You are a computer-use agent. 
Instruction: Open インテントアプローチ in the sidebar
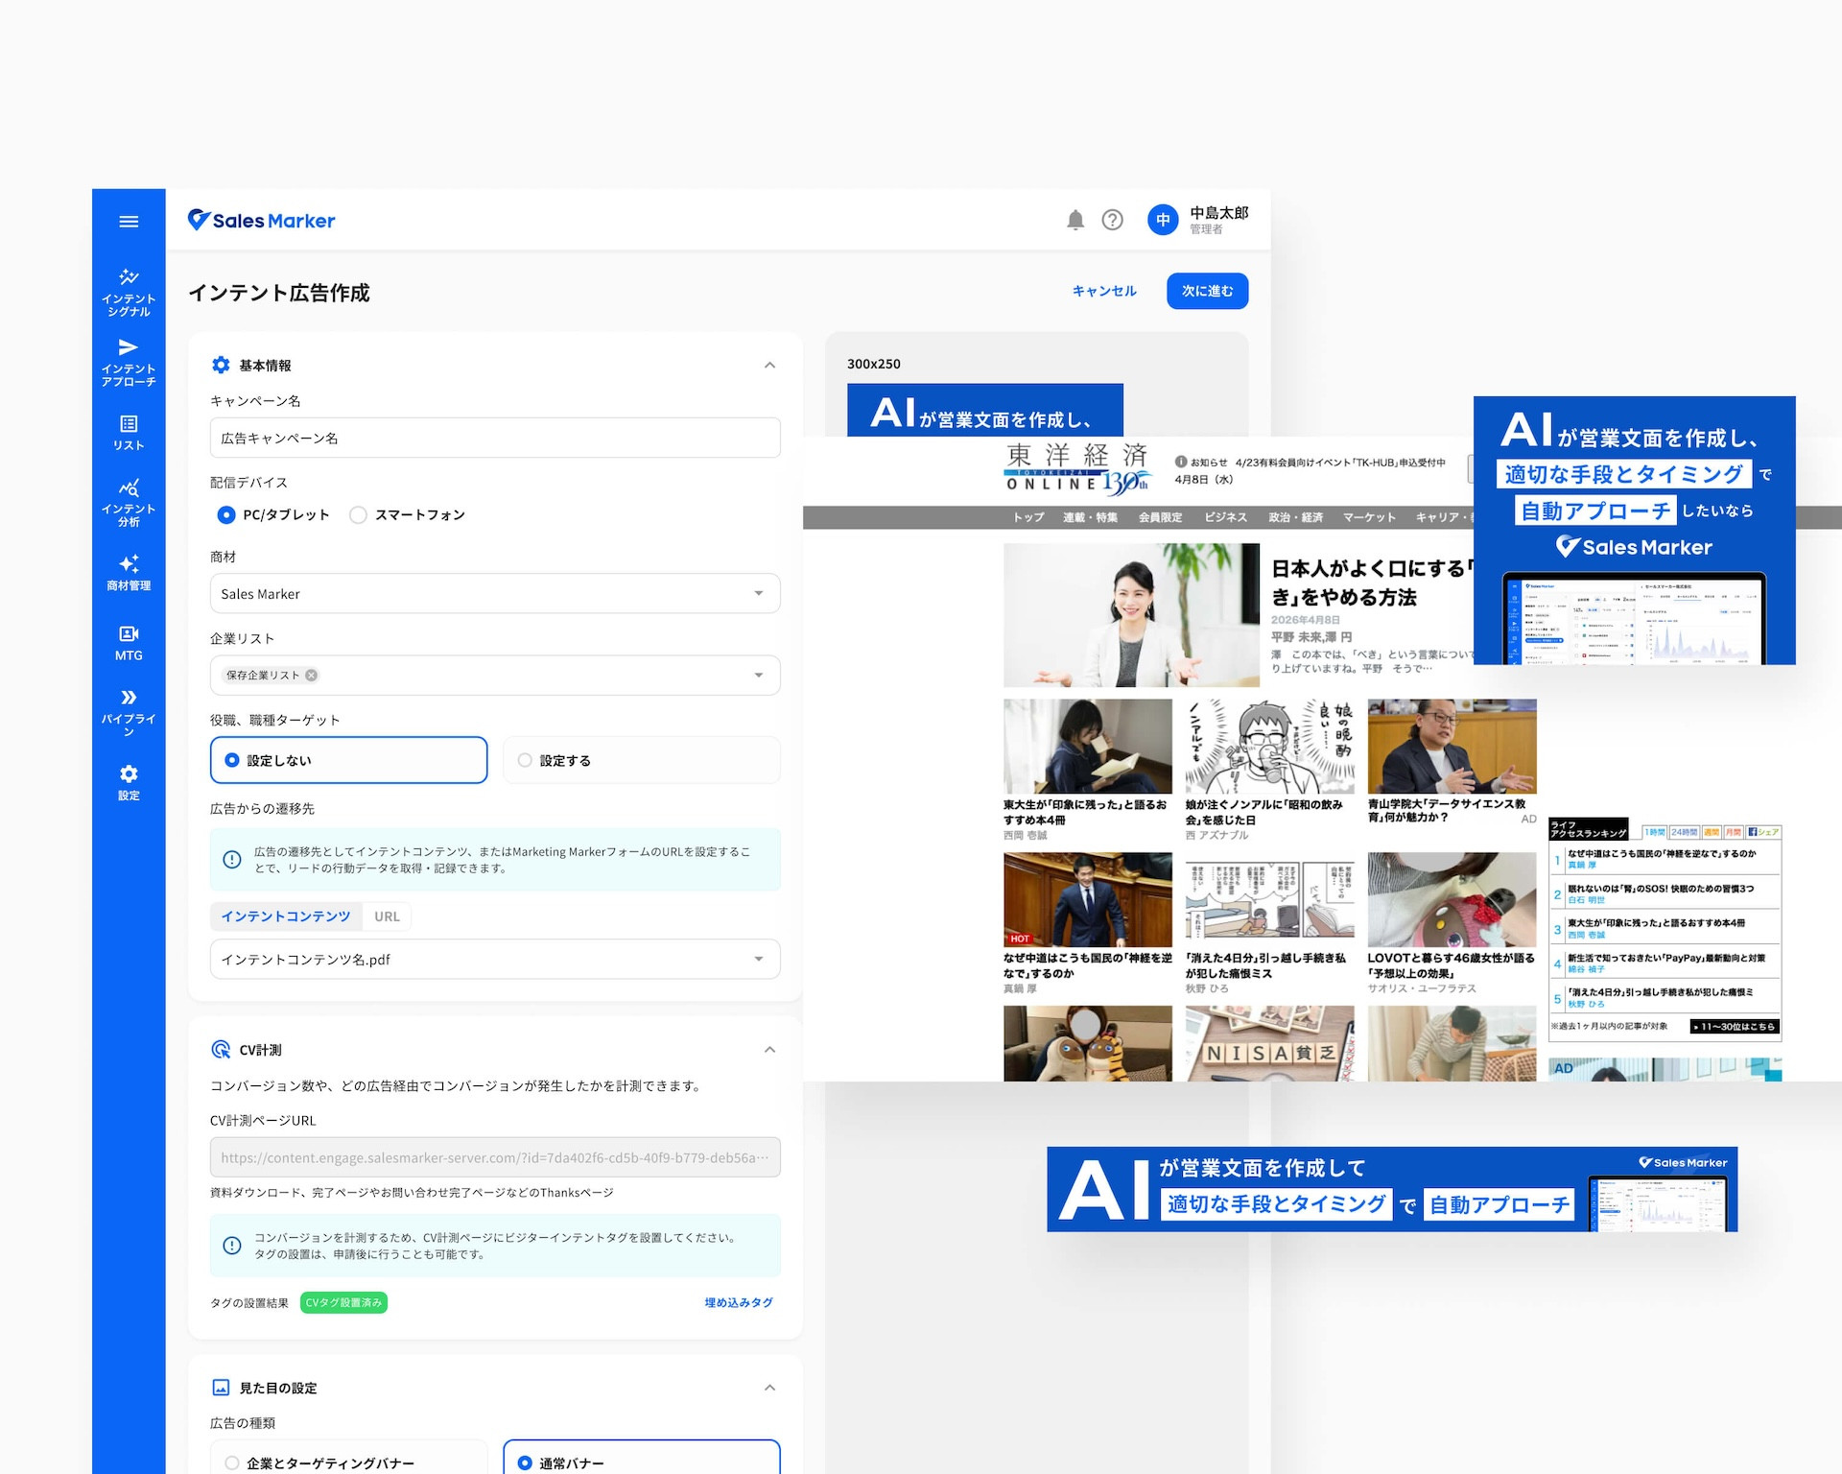(129, 363)
